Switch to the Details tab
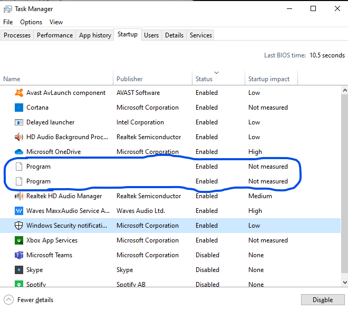 (x=174, y=35)
